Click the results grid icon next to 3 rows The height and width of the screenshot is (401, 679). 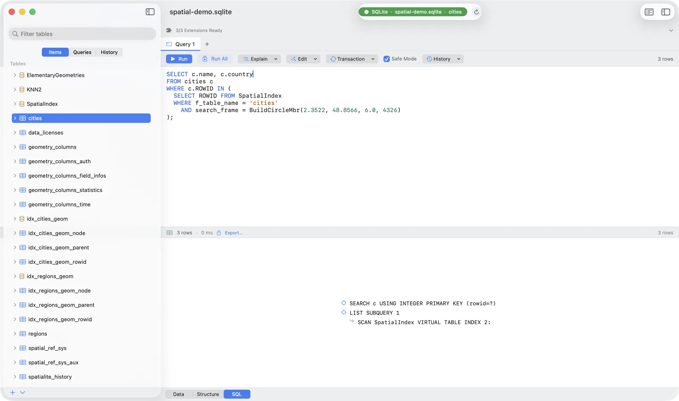coord(170,233)
